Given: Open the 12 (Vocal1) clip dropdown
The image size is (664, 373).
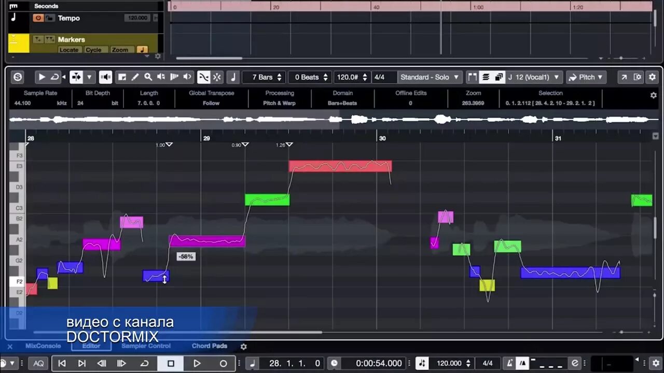Looking at the screenshot, I should (x=534, y=77).
